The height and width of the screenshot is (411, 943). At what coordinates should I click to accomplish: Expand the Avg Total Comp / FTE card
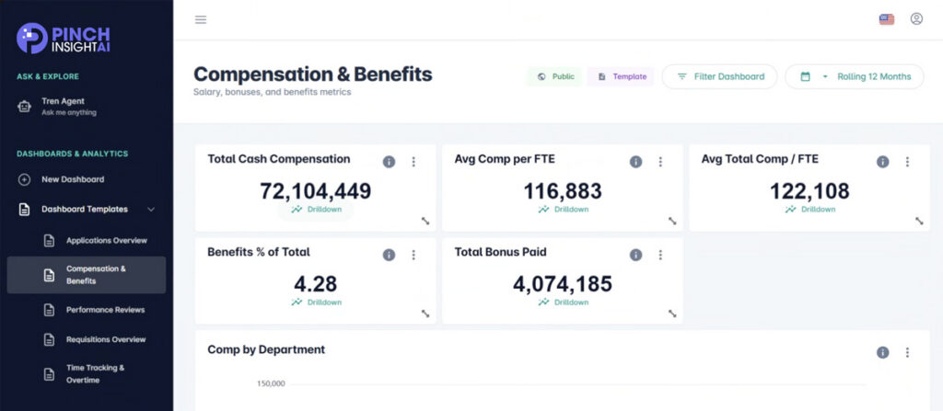click(919, 221)
